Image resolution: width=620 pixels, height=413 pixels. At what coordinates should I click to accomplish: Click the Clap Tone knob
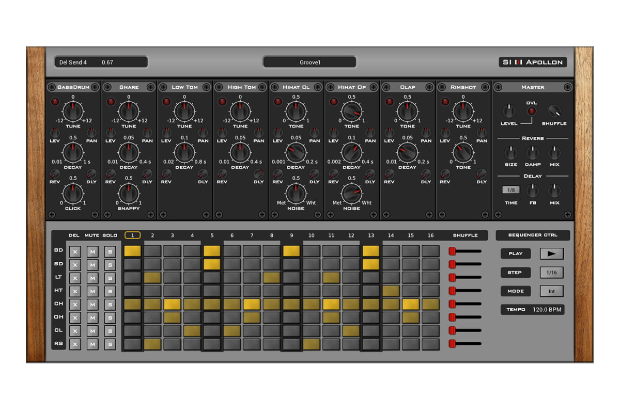(408, 111)
